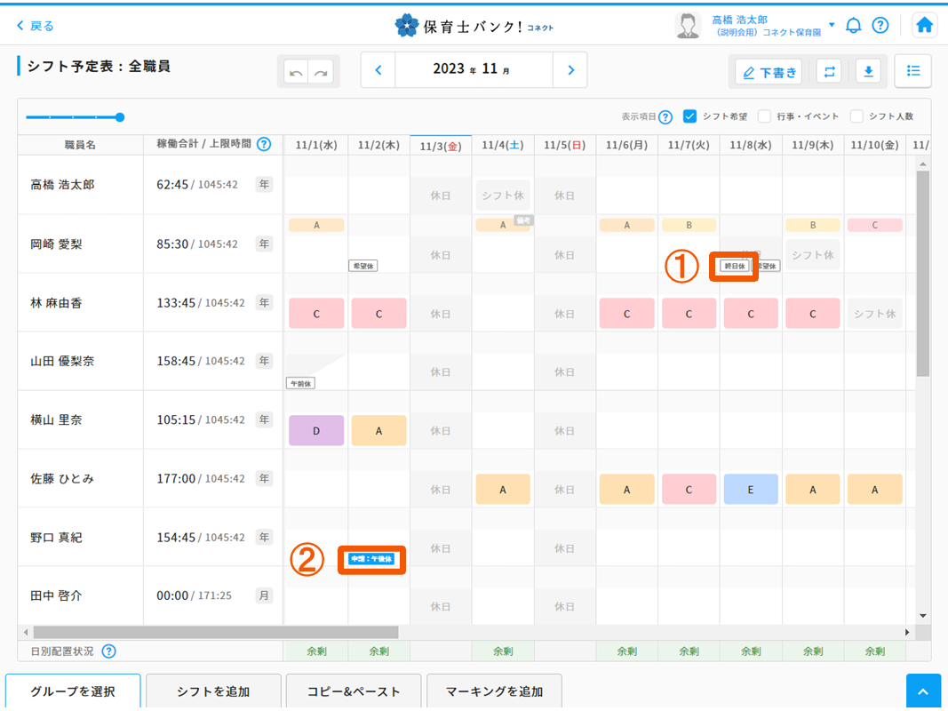948x711 pixels.
Task: Switch to the グループを選択 tab
Action: pos(73,690)
